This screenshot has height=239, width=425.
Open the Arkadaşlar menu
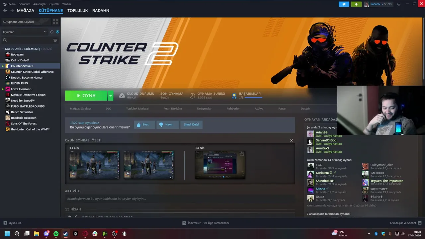click(40, 4)
